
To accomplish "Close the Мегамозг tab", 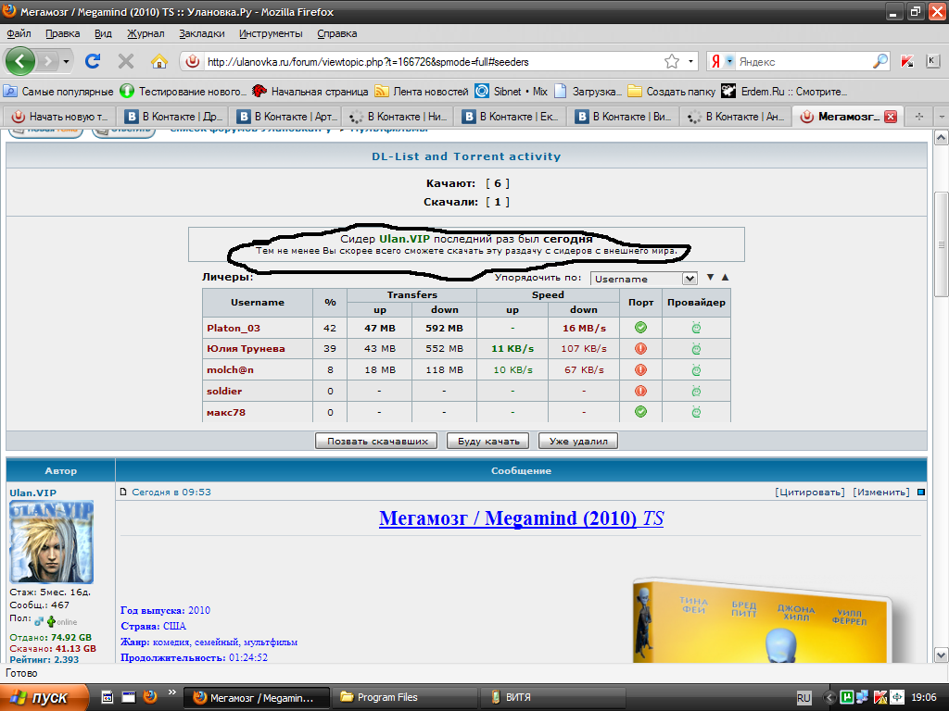I will click(x=891, y=117).
